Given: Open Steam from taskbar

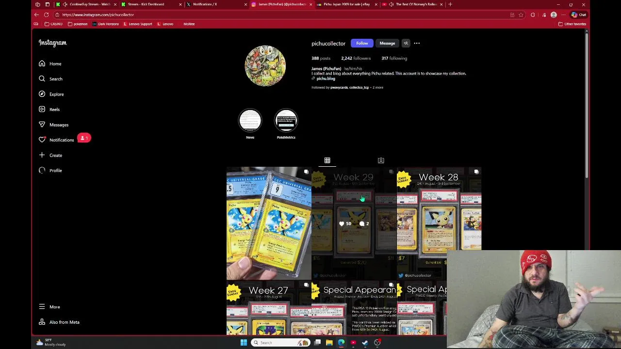Looking at the screenshot, I should pos(365,343).
